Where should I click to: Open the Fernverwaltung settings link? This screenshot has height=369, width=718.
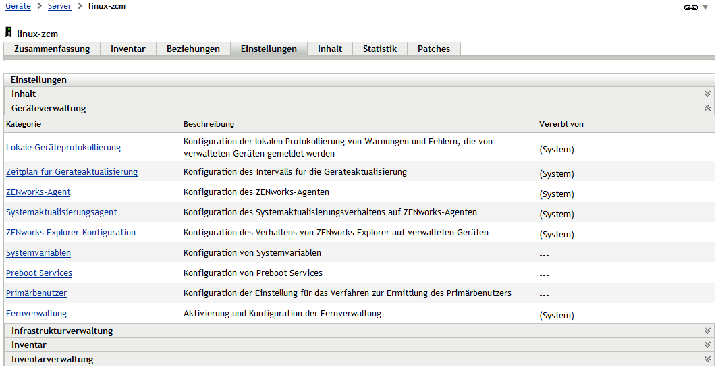[36, 314]
